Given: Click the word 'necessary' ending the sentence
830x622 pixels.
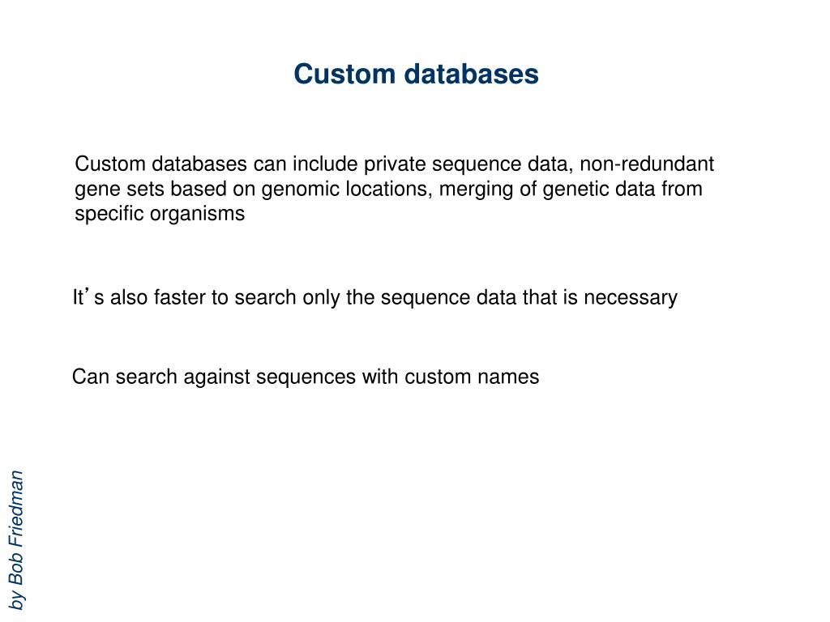Looking at the screenshot, I should (x=631, y=298).
